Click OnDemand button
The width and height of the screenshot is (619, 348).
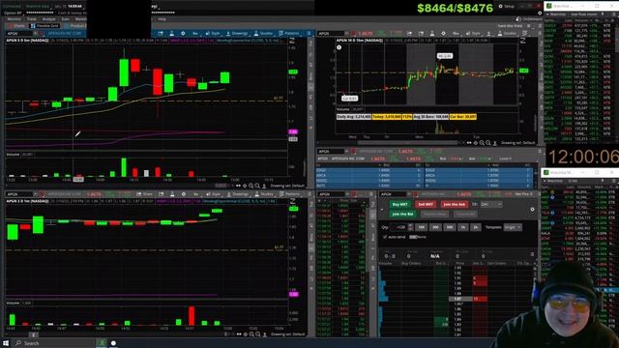pyautogui.click(x=529, y=19)
